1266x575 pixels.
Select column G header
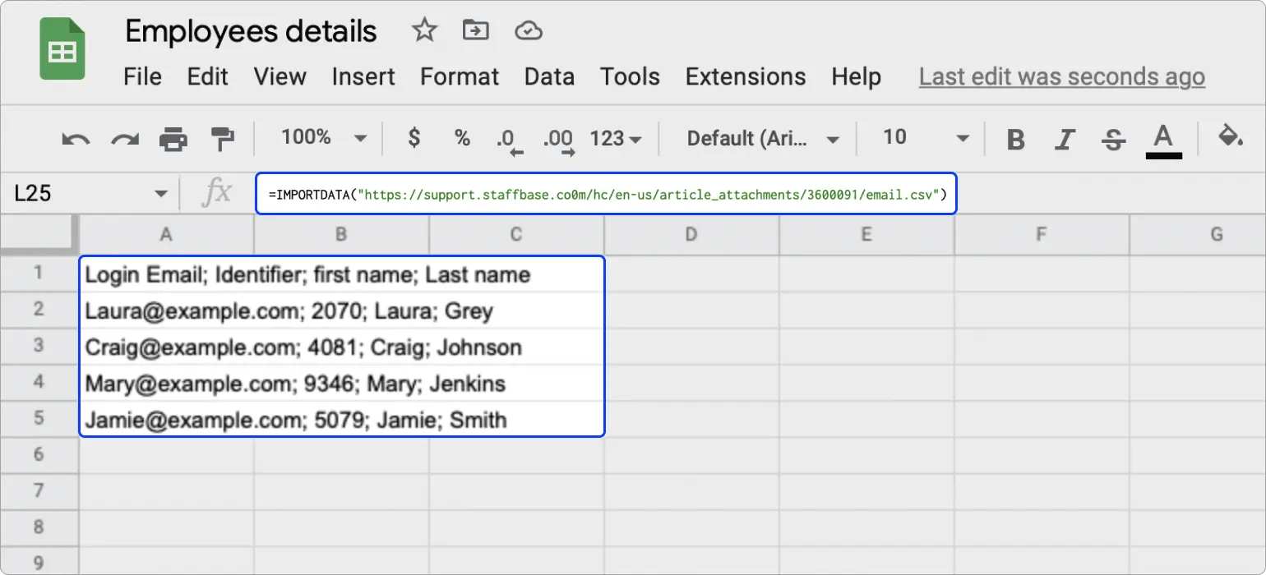point(1198,235)
